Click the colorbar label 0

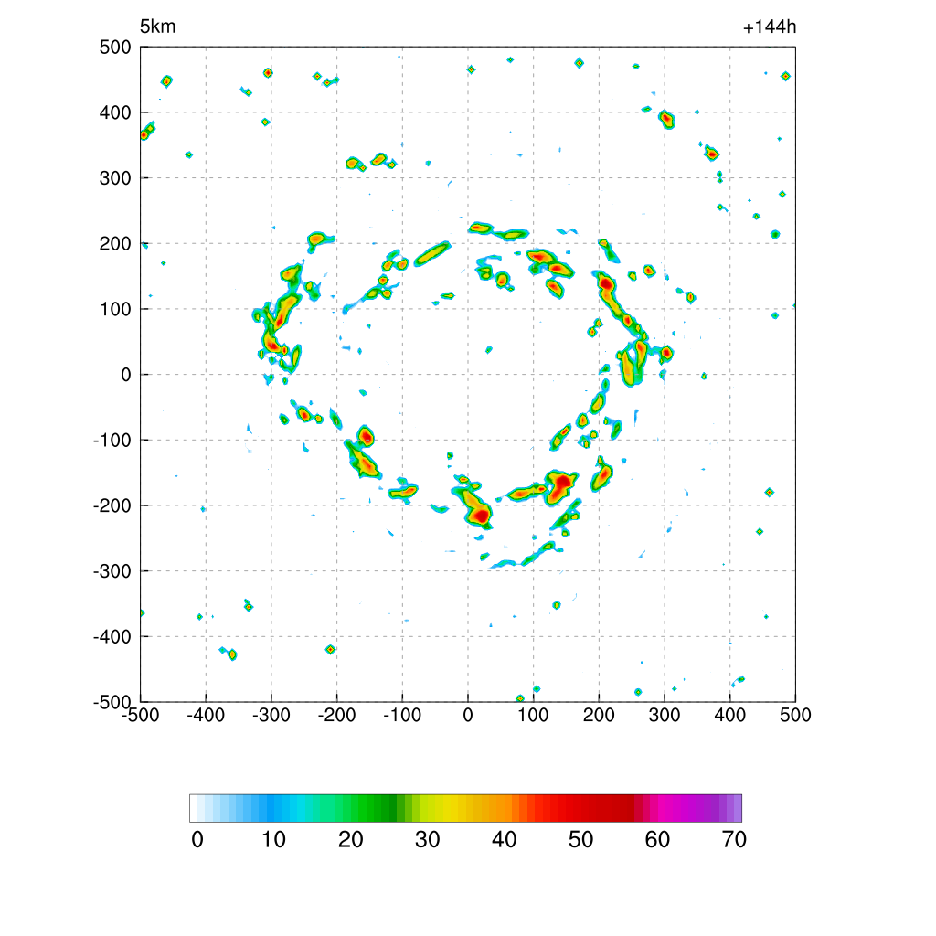coord(197,840)
